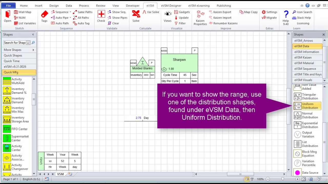The image size is (328, 184).
Task: Run Auto Path command
Action: pyautogui.click(x=60, y=23)
